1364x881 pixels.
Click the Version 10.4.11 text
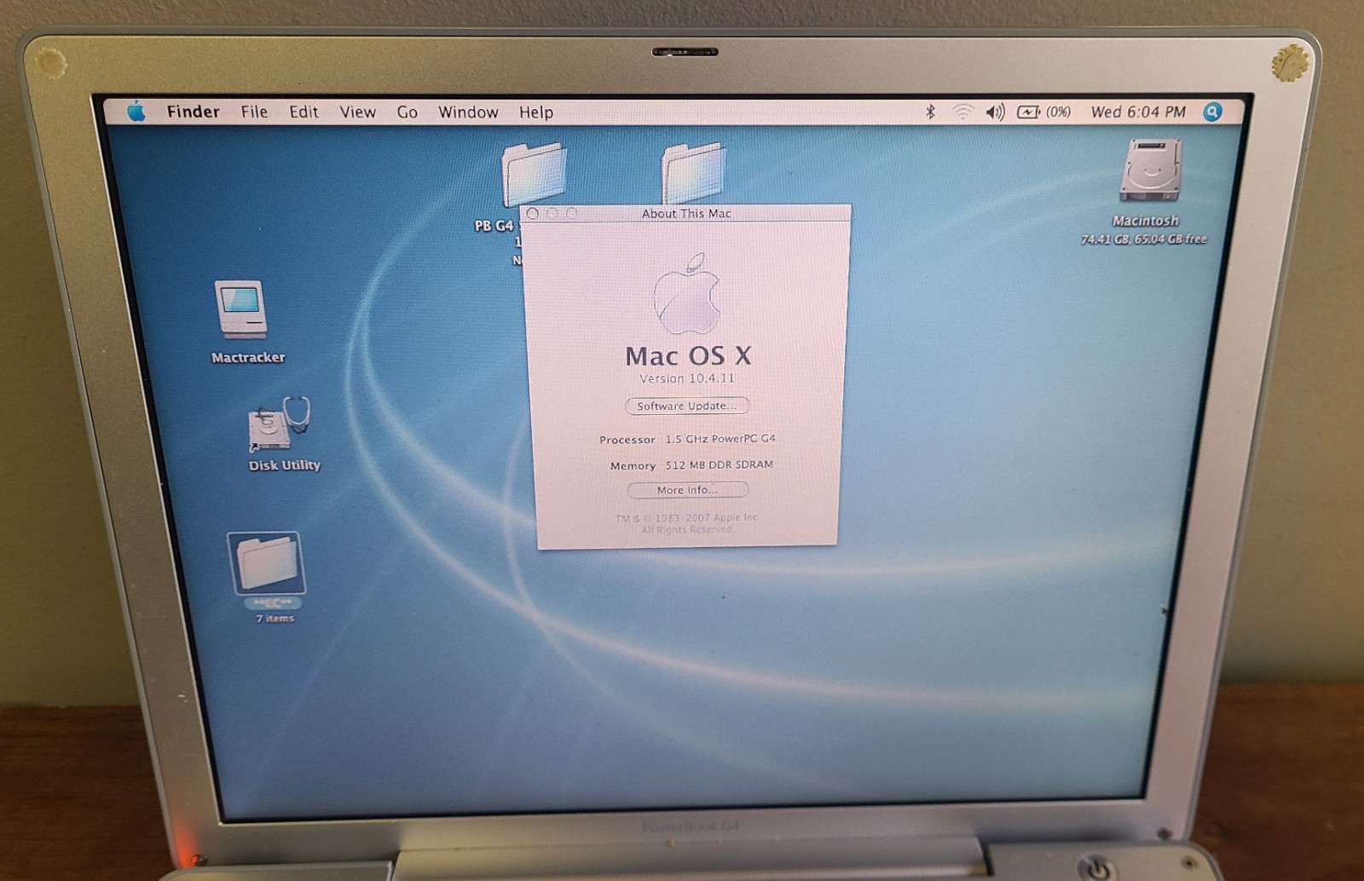[x=687, y=378]
